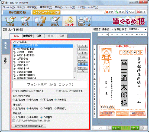The width and height of the screenshot is (149, 132).
Task: Choose メイリオ (日本語) font
Action: [x=43, y=52]
